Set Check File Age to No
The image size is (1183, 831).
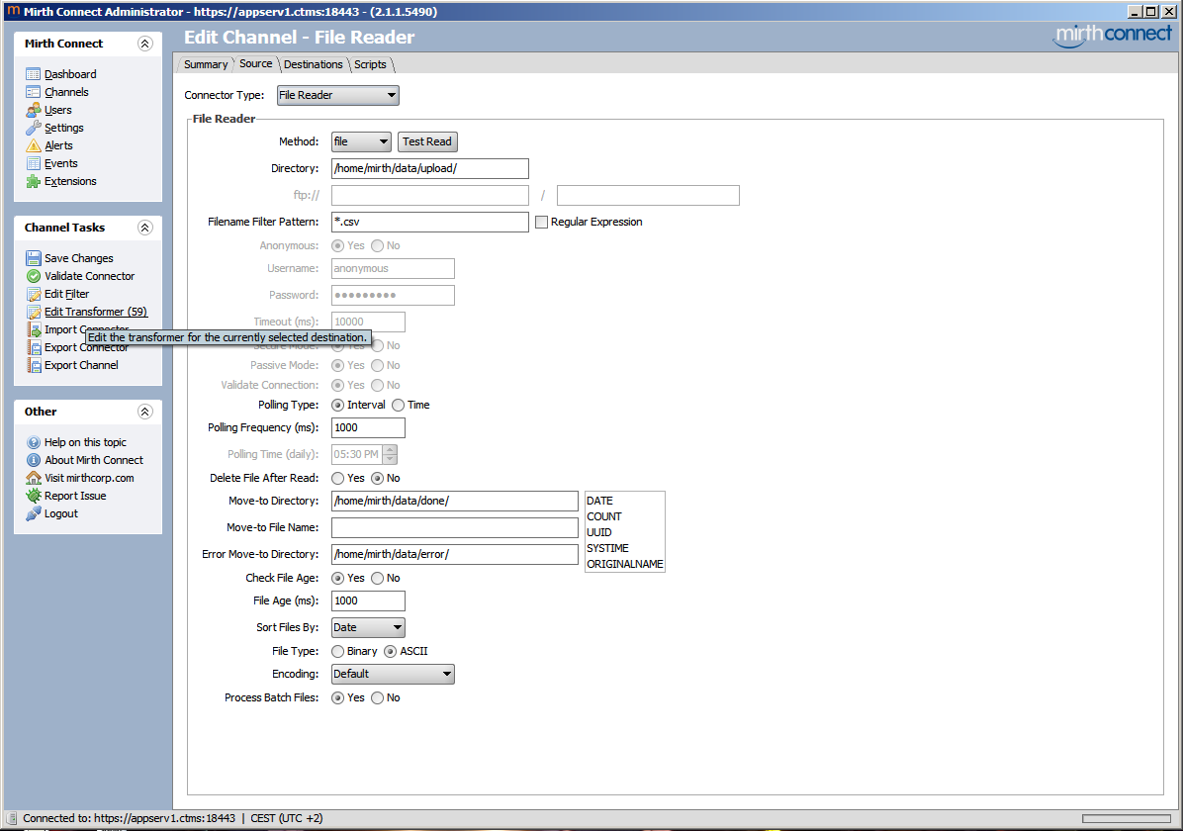pos(377,578)
